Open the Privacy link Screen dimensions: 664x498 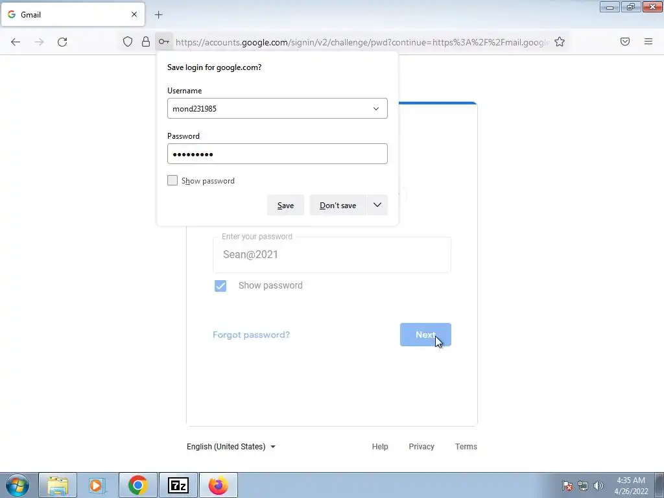coord(421,446)
